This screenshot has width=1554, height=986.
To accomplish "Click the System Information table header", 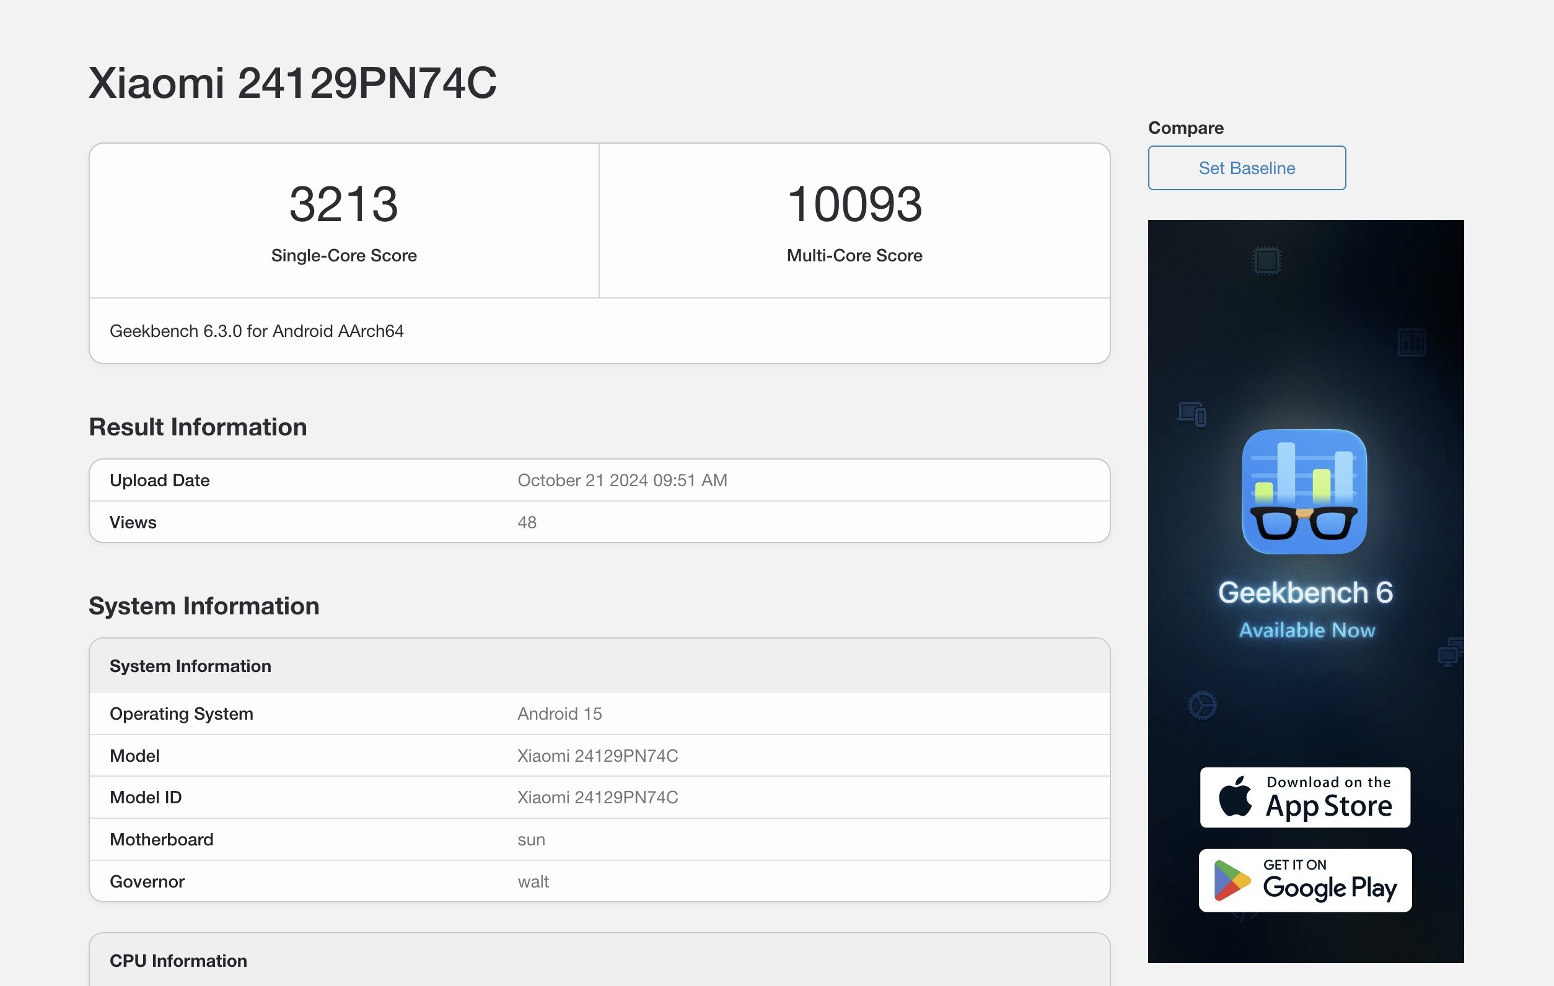I will pos(600,666).
